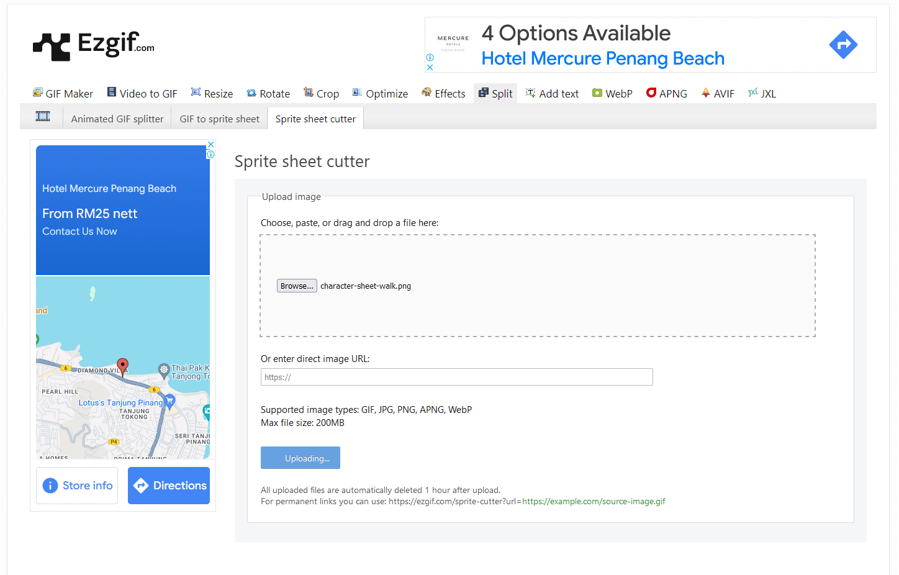
Task: Click the film strip icon in submenu bar
Action: (43, 116)
